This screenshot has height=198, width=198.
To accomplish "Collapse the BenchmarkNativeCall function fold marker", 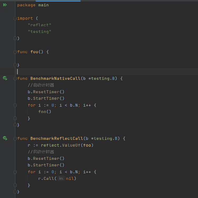I will click(x=15, y=78).
